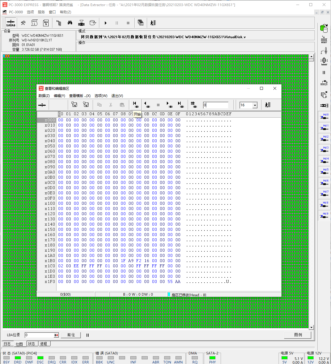331x364 pixels.
Task: Open the 16 bytes-per-row dropdown
Action: 255,105
